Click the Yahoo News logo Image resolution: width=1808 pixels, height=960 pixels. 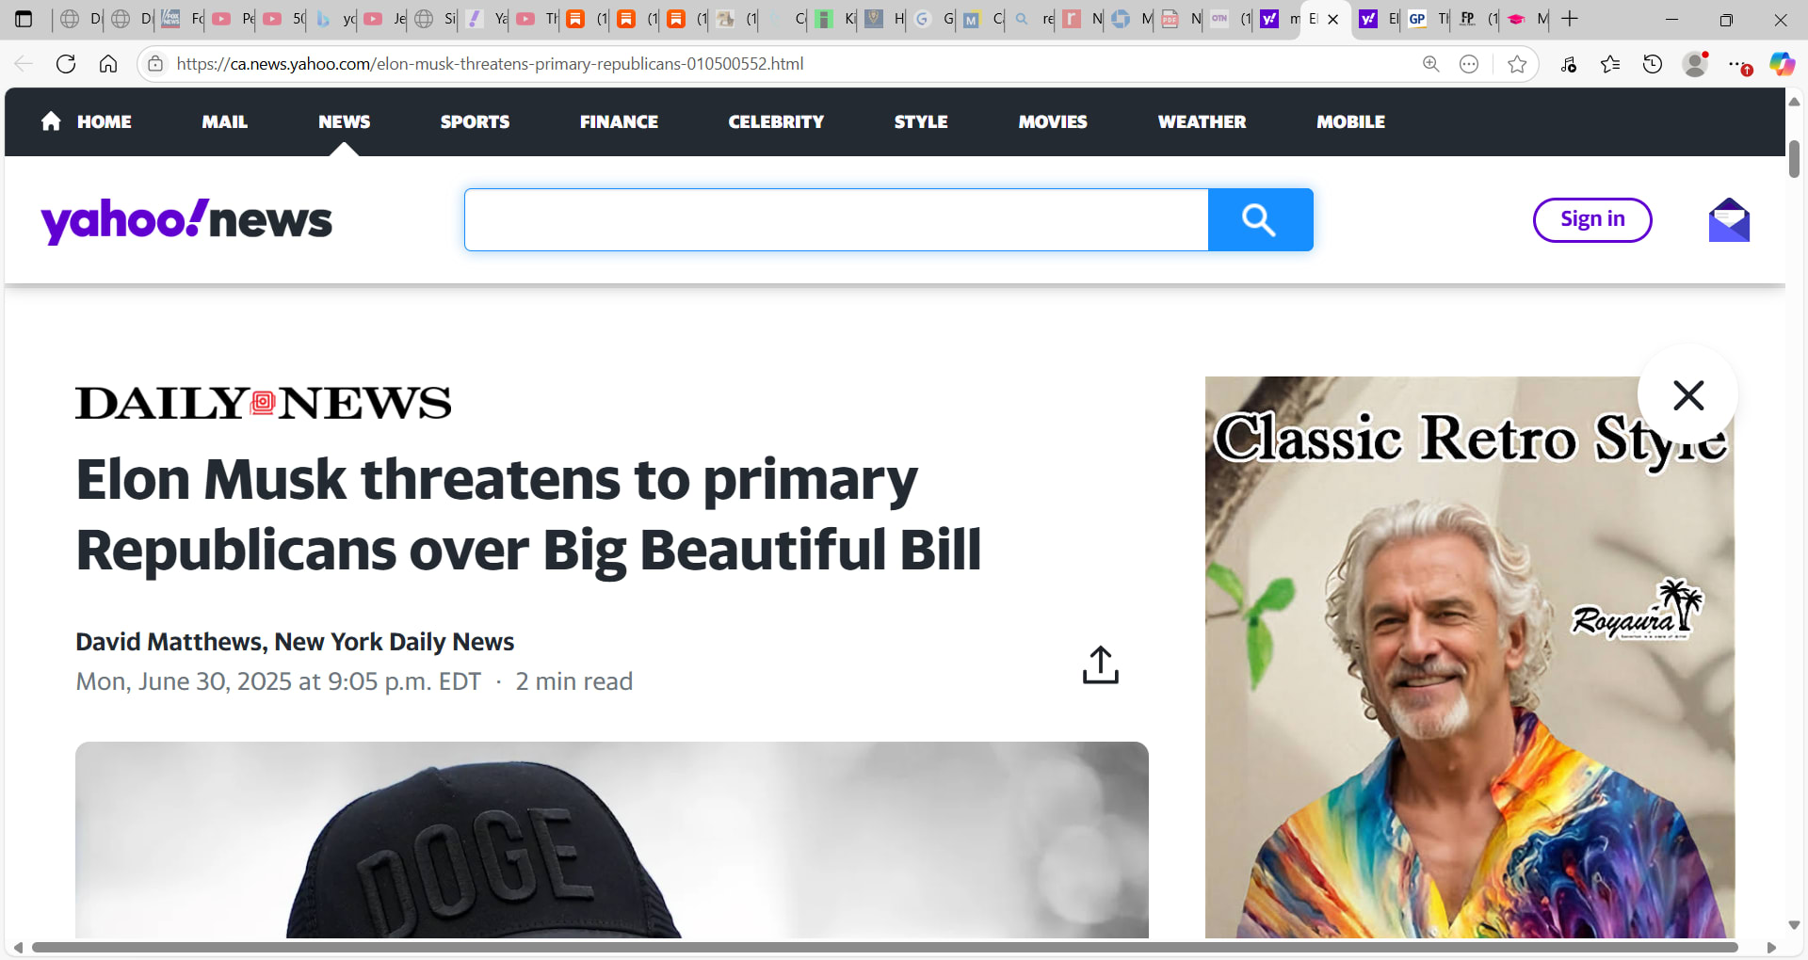pos(186,221)
